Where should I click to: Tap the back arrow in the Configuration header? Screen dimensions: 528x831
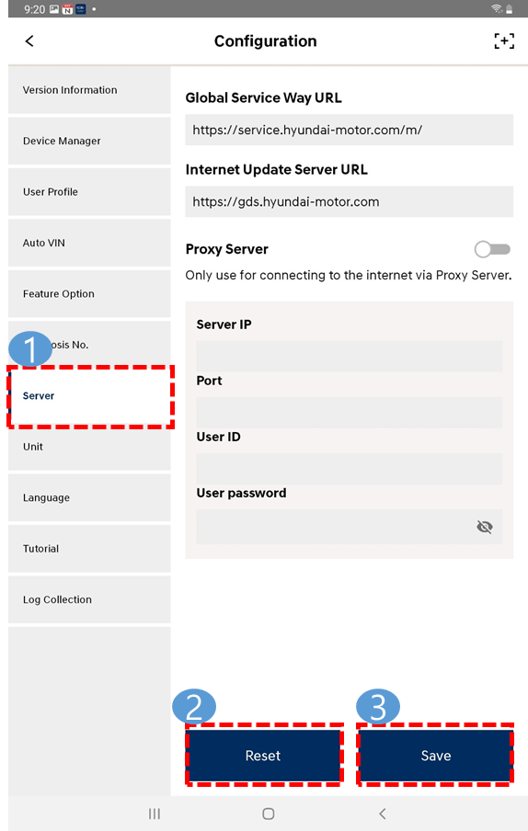tap(29, 40)
